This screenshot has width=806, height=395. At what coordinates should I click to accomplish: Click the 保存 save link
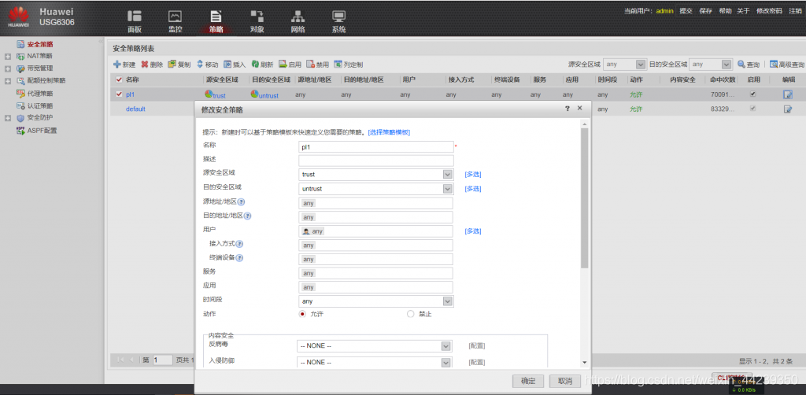(x=705, y=11)
